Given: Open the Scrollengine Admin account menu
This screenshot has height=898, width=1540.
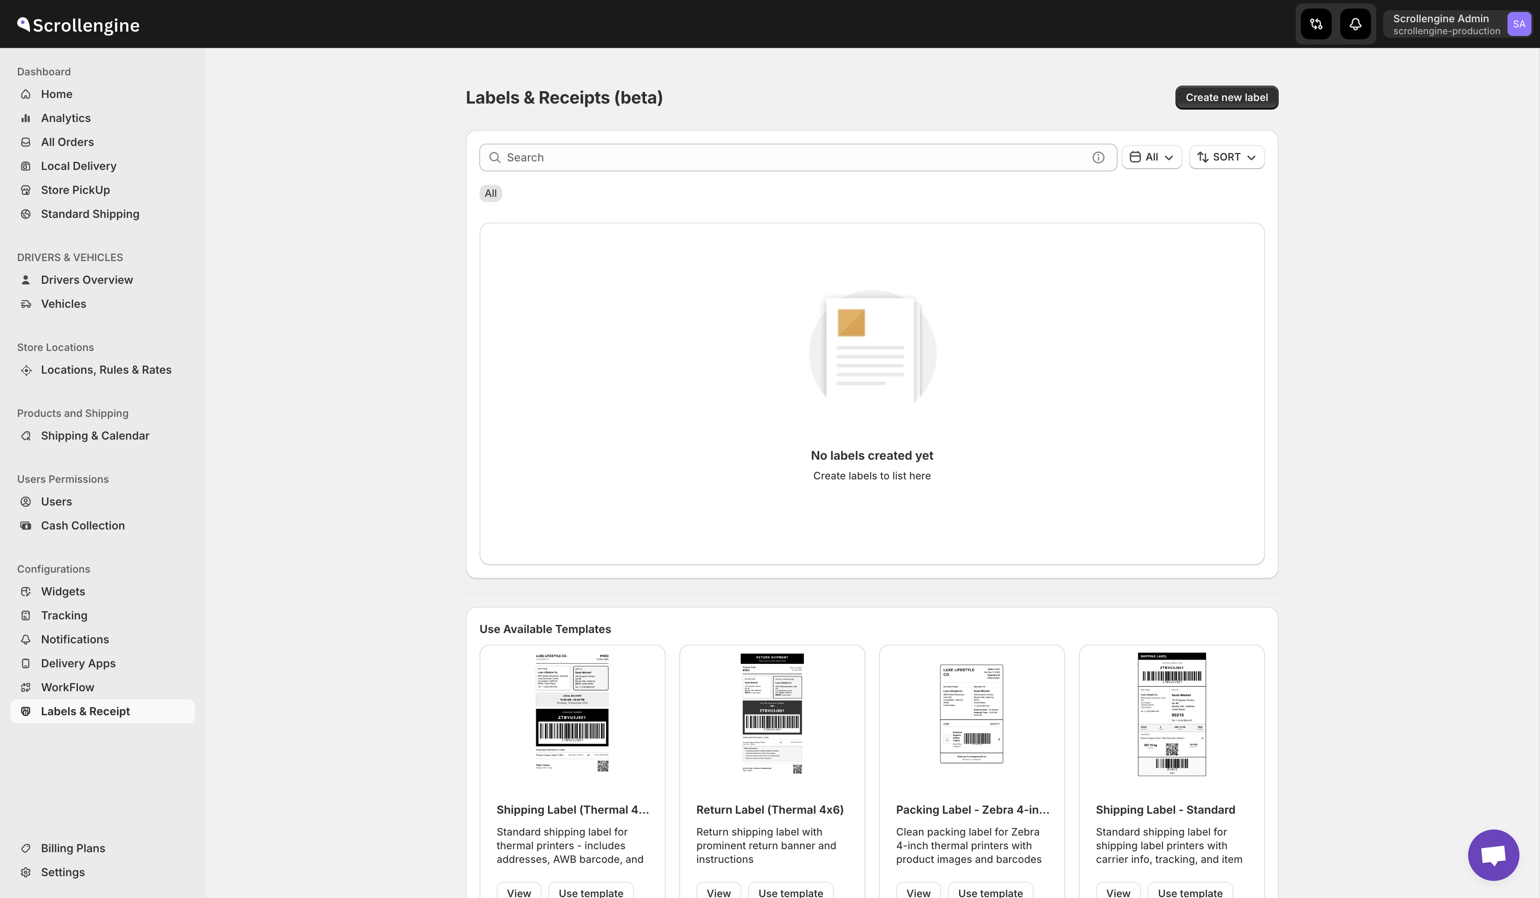Looking at the screenshot, I should coord(1446,24).
